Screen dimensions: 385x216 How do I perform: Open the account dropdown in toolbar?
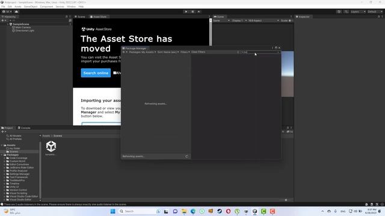tap(7, 11)
